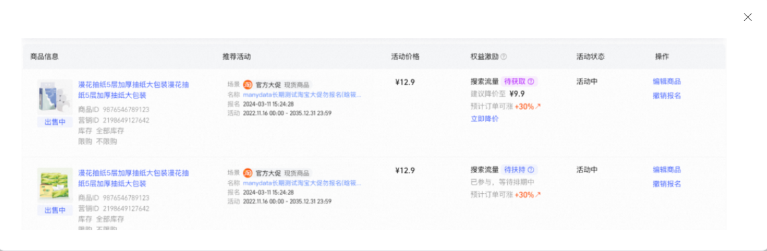Open the question-mark icon inside 待获取 tag
This screenshot has height=251, width=767.
[530, 81]
